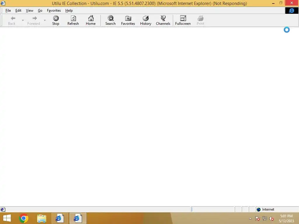Click the Internet security zone label
Screen dimensions: 299x224
click(x=268, y=209)
